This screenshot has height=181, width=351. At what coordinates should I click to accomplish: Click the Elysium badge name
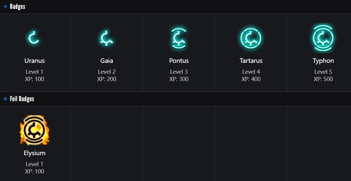(34, 153)
